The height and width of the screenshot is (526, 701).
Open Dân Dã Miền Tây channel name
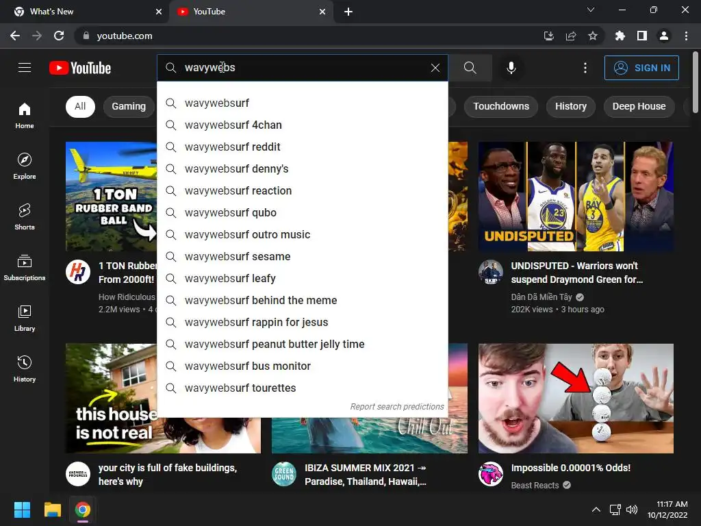point(541,297)
